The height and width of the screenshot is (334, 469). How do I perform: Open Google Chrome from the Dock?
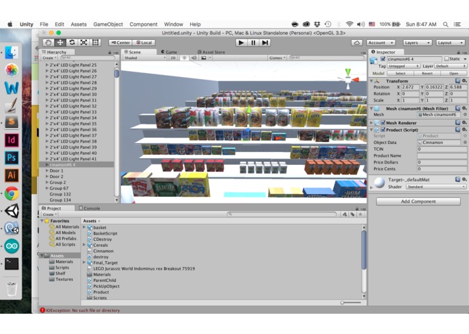(11, 193)
